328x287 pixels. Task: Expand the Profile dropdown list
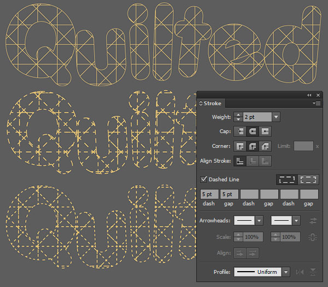click(286, 272)
